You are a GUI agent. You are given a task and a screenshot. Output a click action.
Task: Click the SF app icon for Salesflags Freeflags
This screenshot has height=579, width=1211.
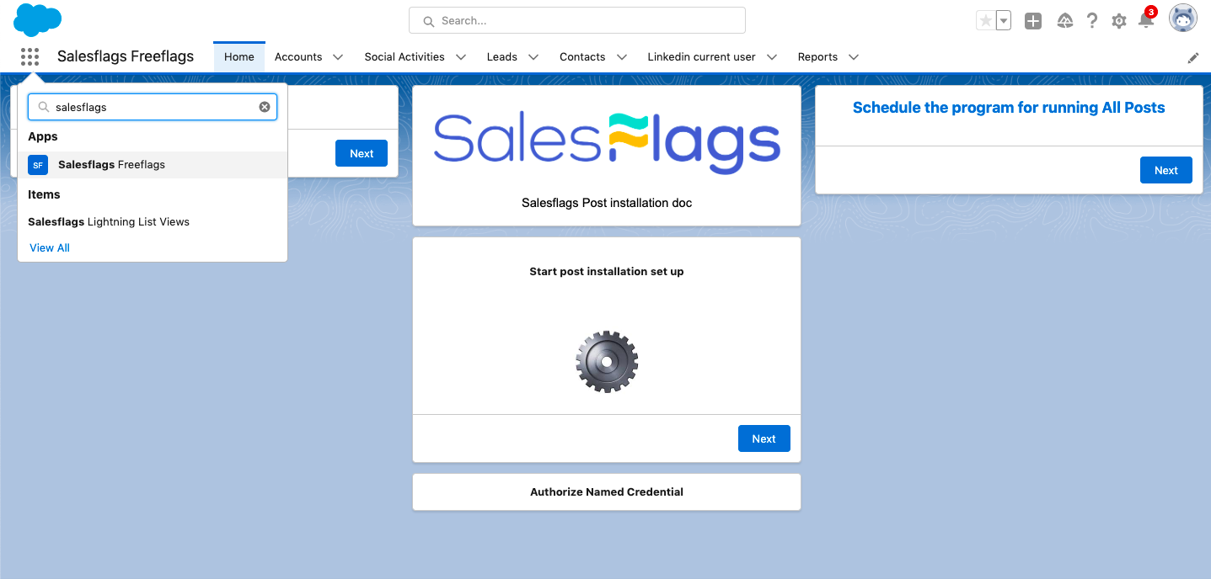point(38,165)
